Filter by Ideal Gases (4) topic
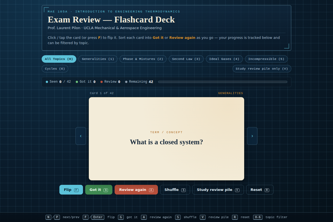This screenshot has width=333, height=222. 224,59
